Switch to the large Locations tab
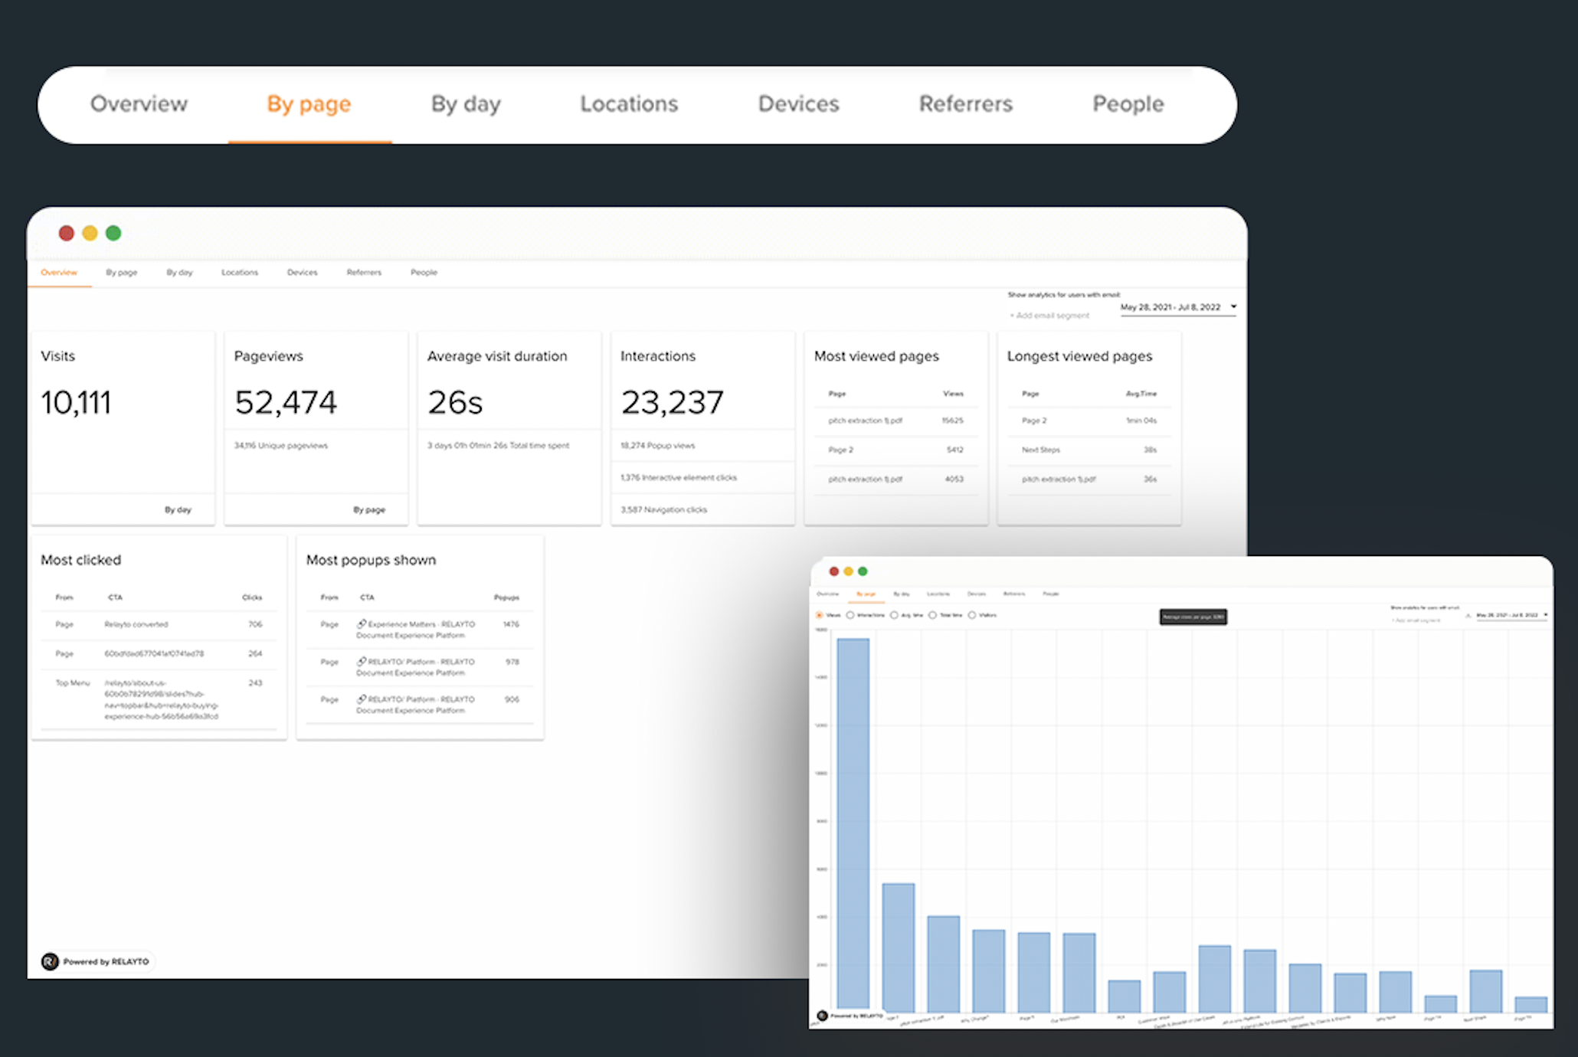The width and height of the screenshot is (1578, 1057). pyautogui.click(x=629, y=104)
